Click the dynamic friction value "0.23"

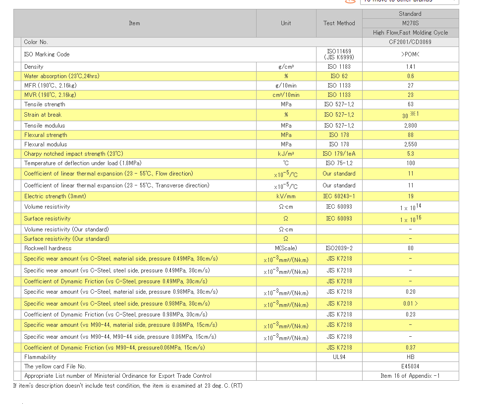pos(411,314)
